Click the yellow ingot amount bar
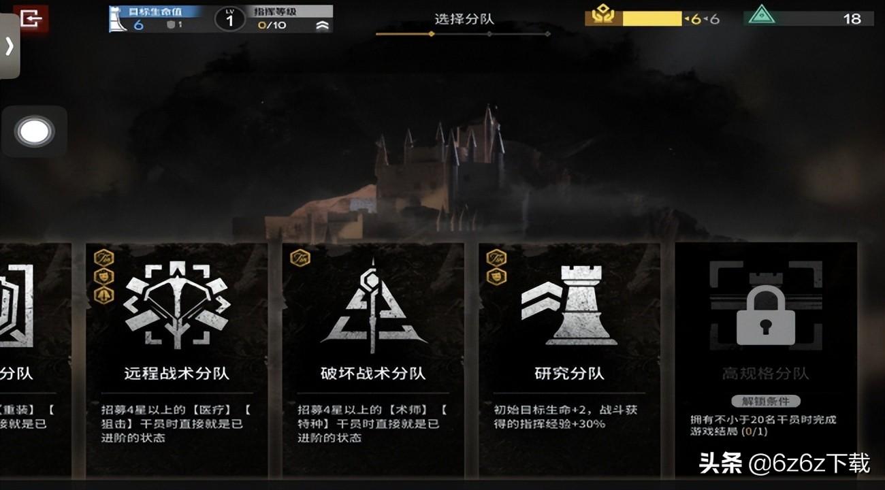This screenshot has height=490, width=885. pos(651,18)
